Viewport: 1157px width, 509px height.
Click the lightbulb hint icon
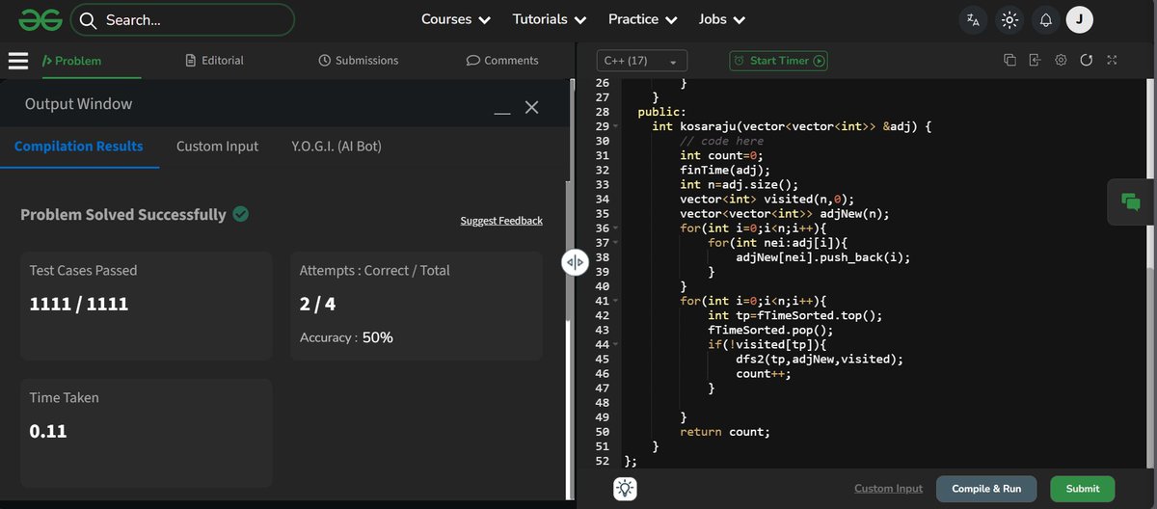tap(625, 489)
